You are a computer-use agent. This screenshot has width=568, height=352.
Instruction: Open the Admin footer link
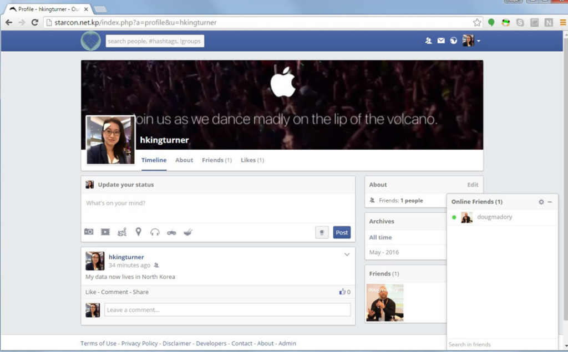pyautogui.click(x=287, y=343)
